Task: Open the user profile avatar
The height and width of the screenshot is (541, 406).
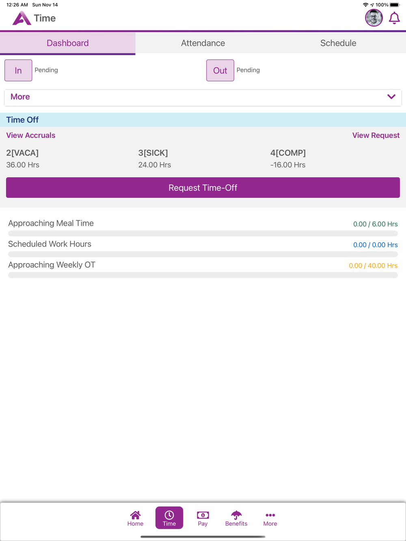Action: [x=374, y=18]
